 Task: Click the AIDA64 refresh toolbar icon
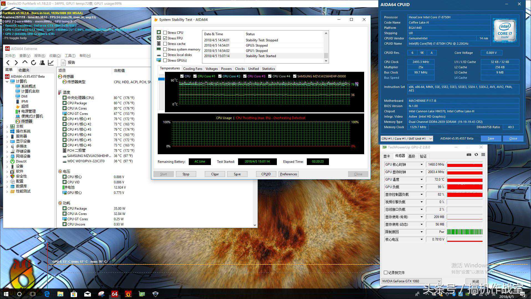point(34,63)
